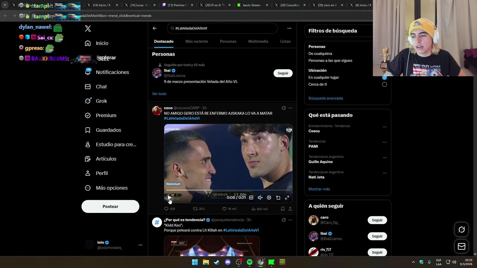Play the coco tweet video
Viewport: 477px width, 268px height.
pyautogui.click(x=169, y=198)
